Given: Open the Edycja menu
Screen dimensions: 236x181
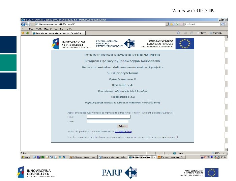Looking at the screenshot, I should click(30, 29).
